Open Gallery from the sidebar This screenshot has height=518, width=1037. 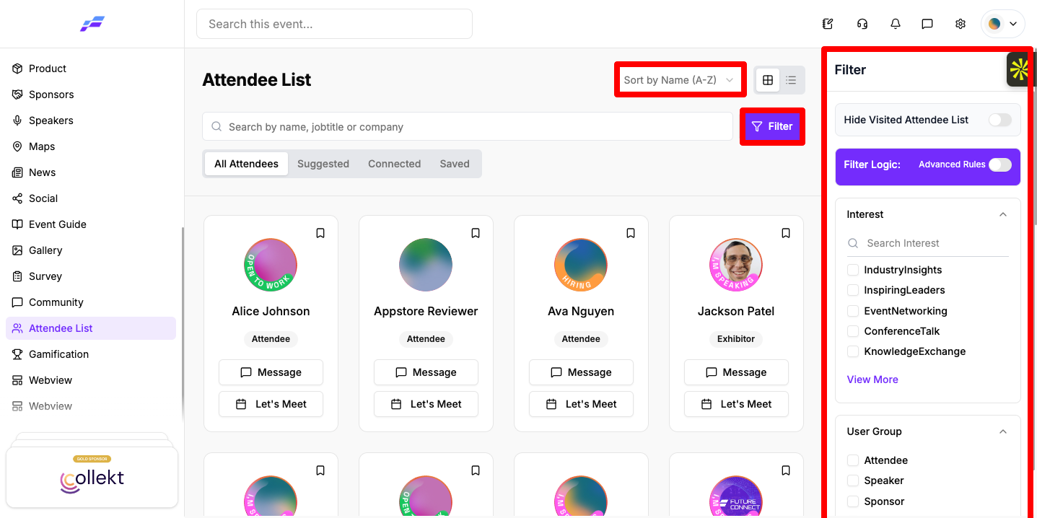[x=91, y=250]
